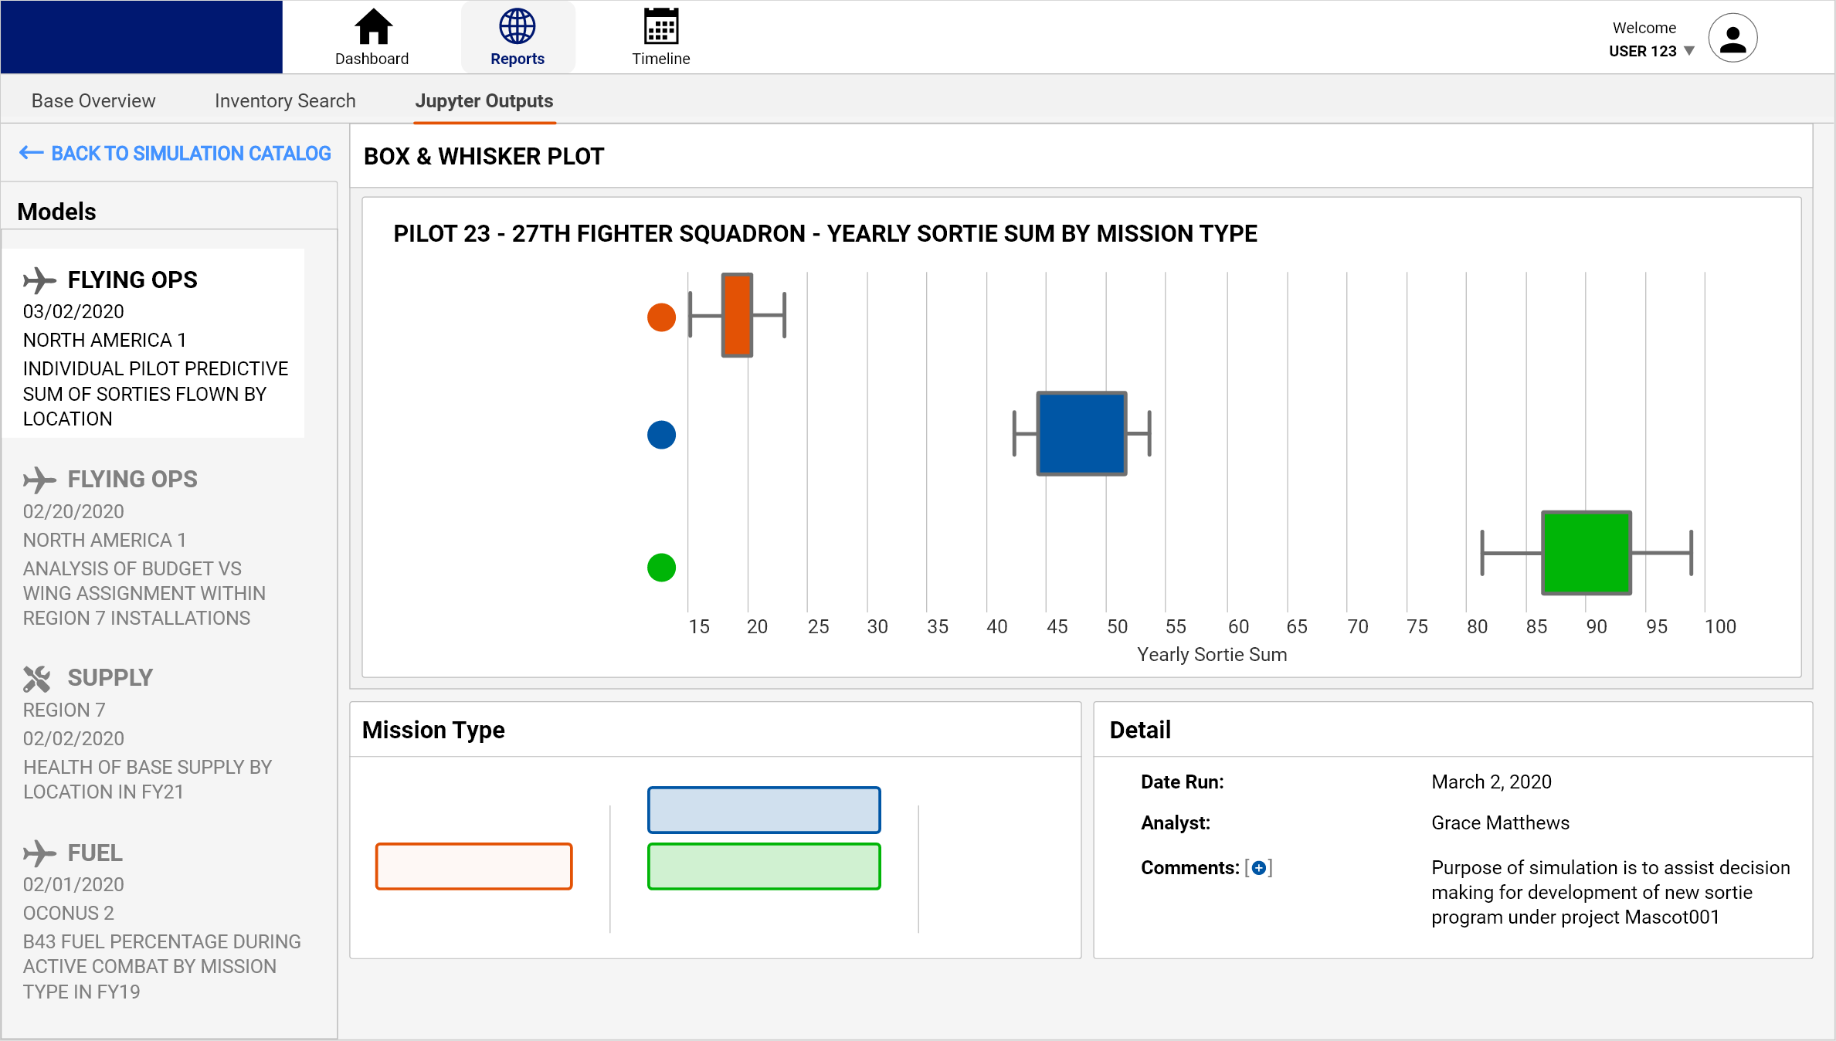The width and height of the screenshot is (1836, 1041).
Task: Open the Dashboard home icon
Action: (x=372, y=25)
